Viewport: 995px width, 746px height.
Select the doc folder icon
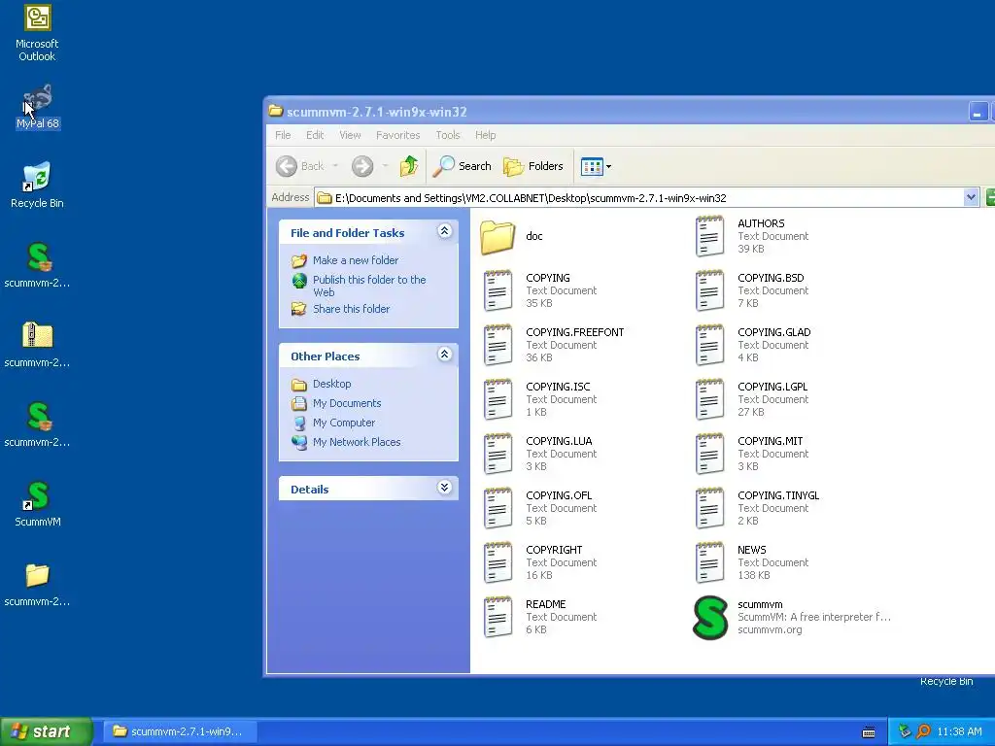497,237
